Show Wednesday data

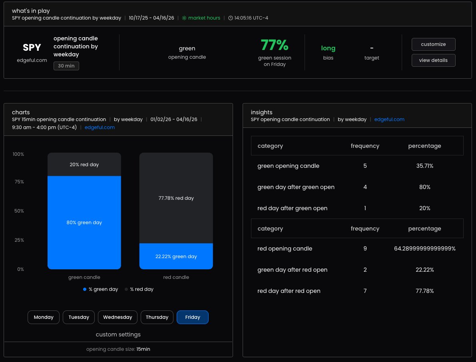pyautogui.click(x=118, y=317)
